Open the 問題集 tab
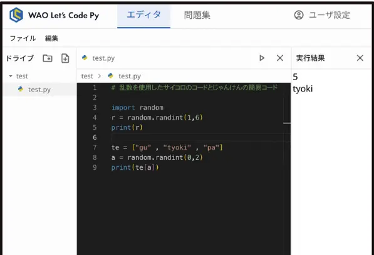This screenshot has width=374, height=255. (x=197, y=15)
